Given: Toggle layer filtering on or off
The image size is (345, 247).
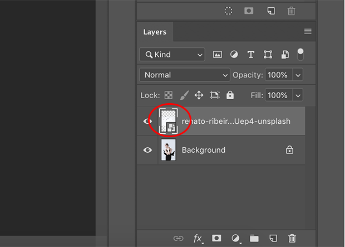Looking at the screenshot, I should [x=300, y=55].
